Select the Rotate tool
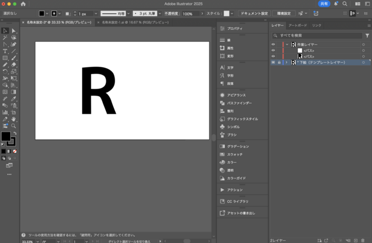Image resolution: width=372 pixels, height=243 pixels. 5,72
